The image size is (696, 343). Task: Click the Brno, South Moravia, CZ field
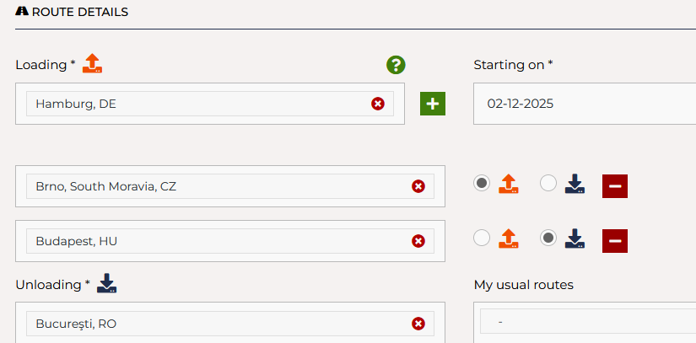point(211,186)
